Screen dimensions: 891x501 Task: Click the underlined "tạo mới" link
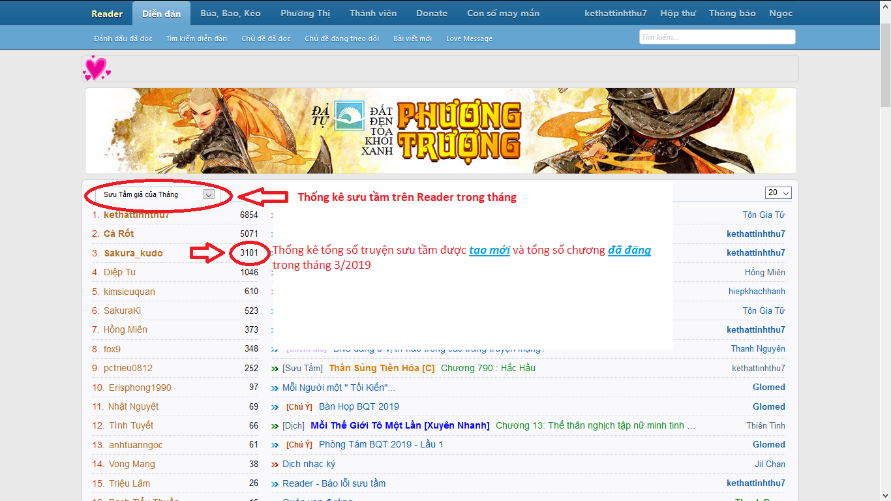489,250
